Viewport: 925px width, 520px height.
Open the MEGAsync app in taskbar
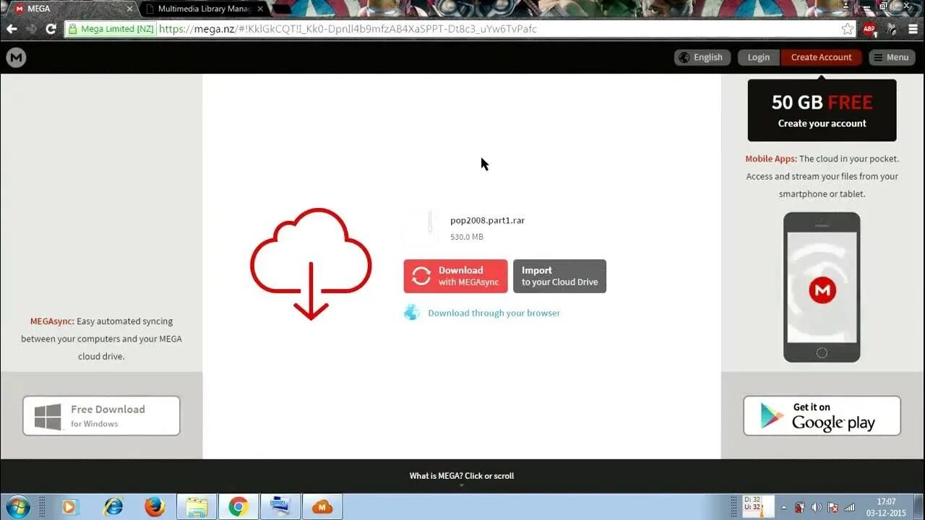click(322, 507)
